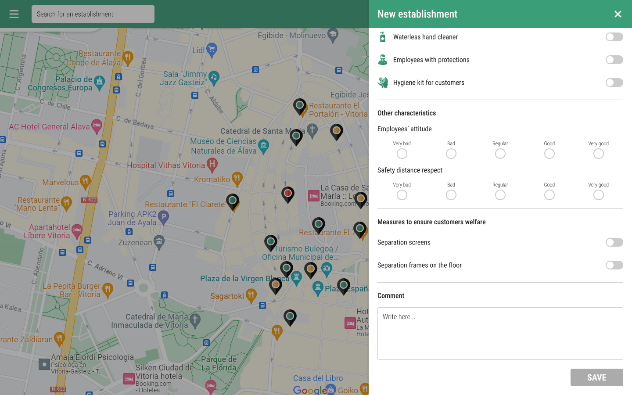Screen dimensions: 632x395
Task: Click the Kromatiko restaurant marker
Action: click(237, 179)
